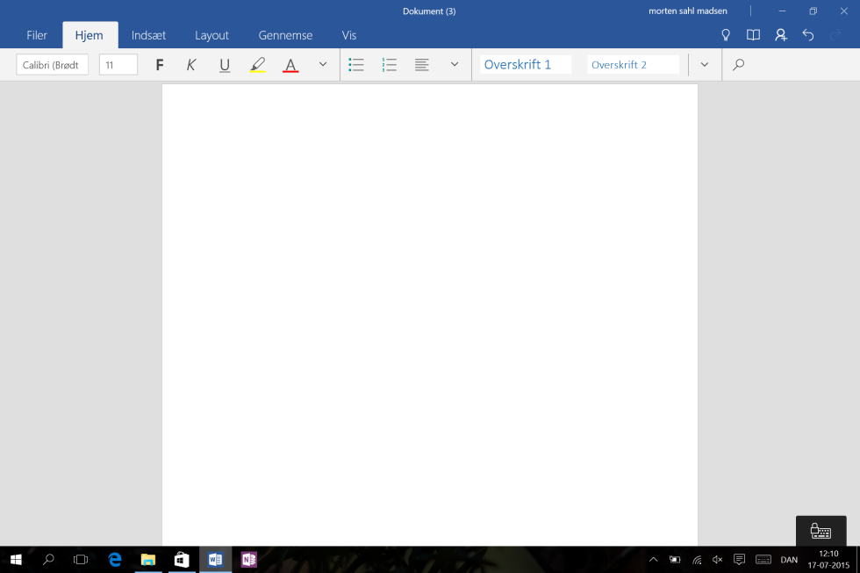Toggle bold formatting (F button)
This screenshot has width=860, height=573.
click(x=159, y=65)
